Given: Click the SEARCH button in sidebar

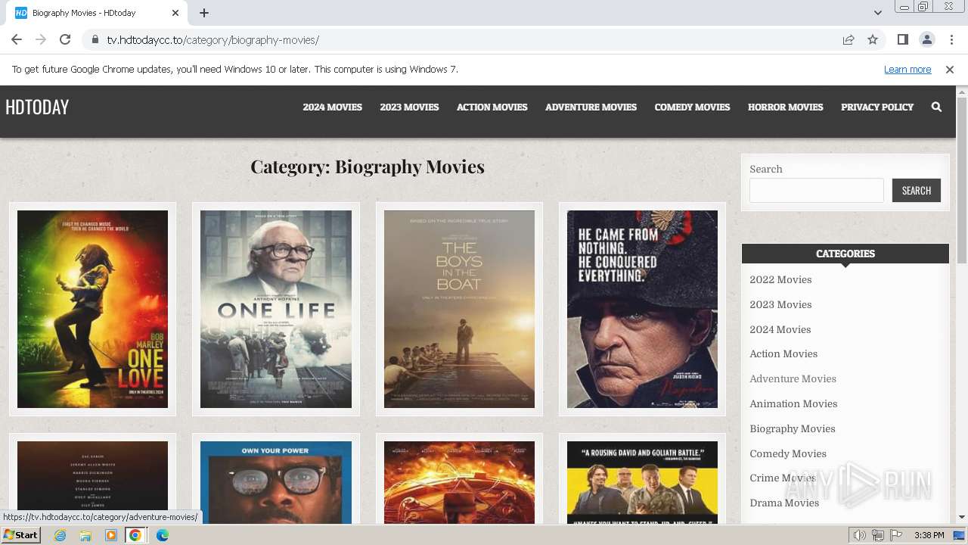Looking at the screenshot, I should point(917,190).
